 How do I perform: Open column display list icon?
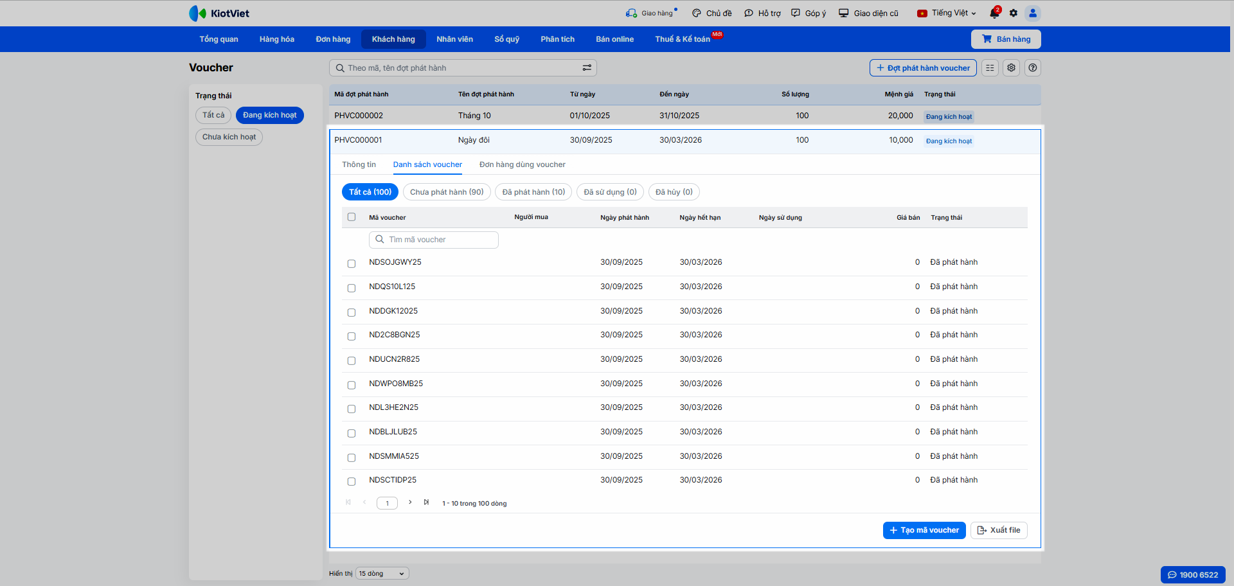pyautogui.click(x=990, y=68)
